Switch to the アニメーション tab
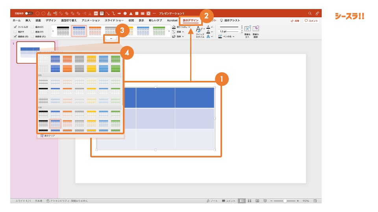Image resolution: width=378 pixels, height=212 pixels. pyautogui.click(x=91, y=20)
